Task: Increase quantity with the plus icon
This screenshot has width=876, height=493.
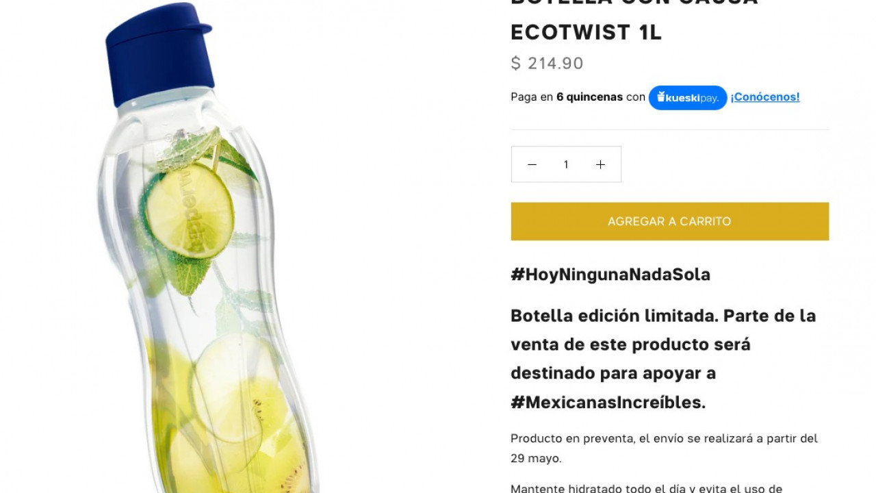Action: (600, 164)
